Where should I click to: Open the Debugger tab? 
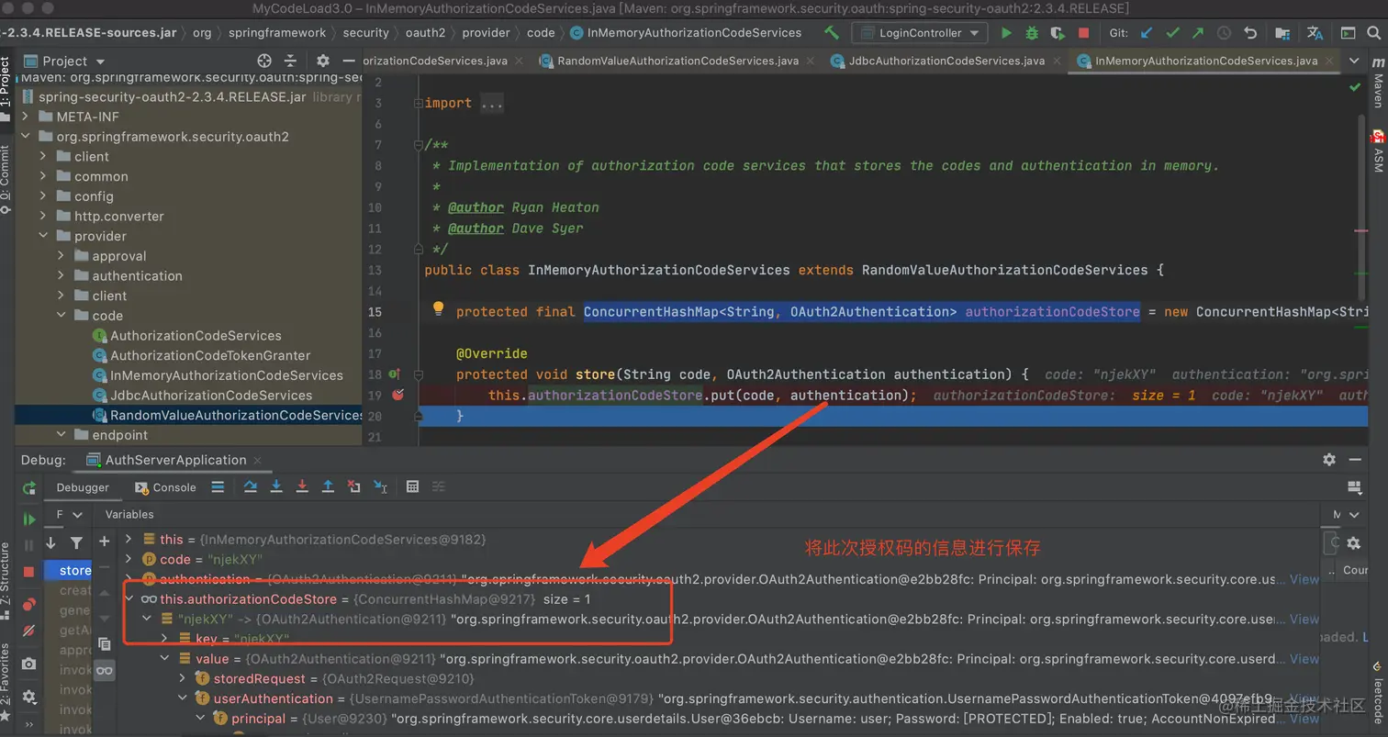pyautogui.click(x=83, y=487)
